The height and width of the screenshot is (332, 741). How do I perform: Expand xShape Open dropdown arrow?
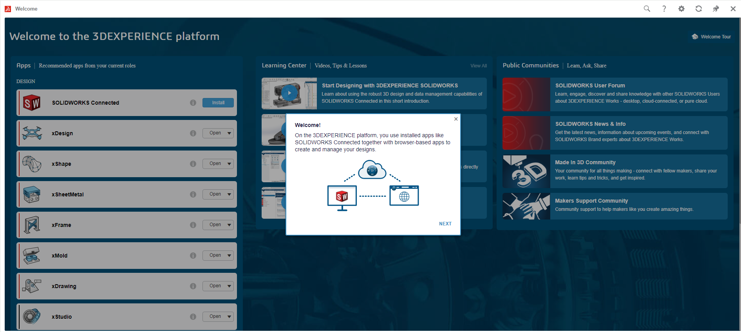click(230, 164)
